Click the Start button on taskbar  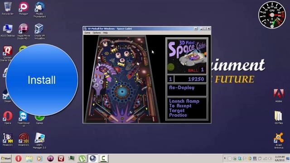[6, 158]
